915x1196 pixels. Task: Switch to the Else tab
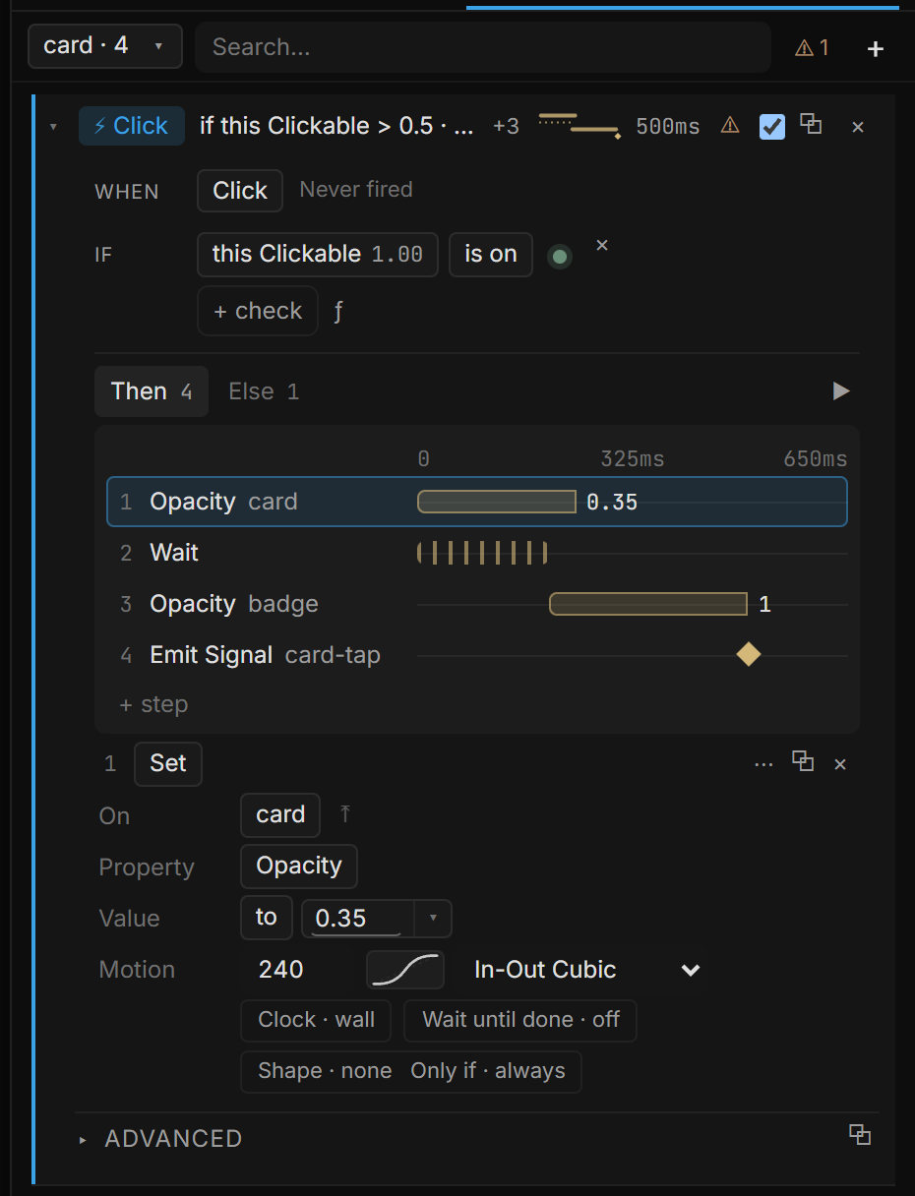click(x=264, y=391)
